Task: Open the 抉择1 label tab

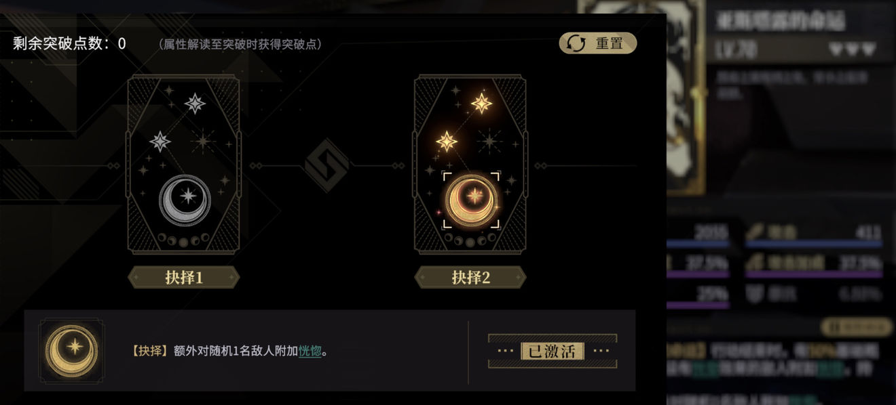Action: tap(184, 277)
